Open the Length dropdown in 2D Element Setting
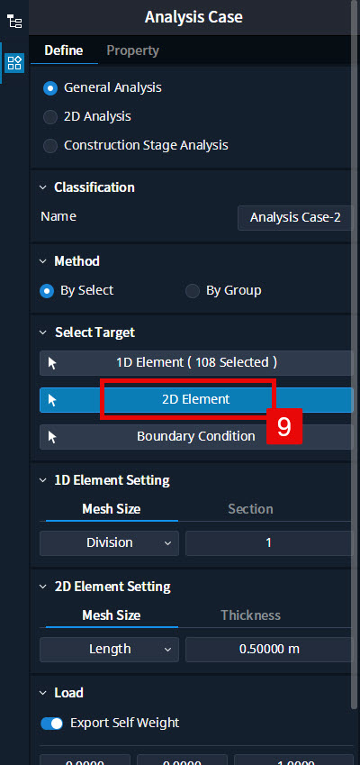The image size is (360, 765). (x=109, y=650)
